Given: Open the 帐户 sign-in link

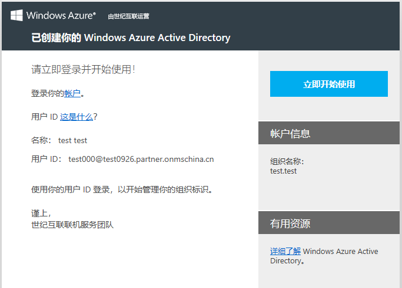Looking at the screenshot, I should (72, 93).
